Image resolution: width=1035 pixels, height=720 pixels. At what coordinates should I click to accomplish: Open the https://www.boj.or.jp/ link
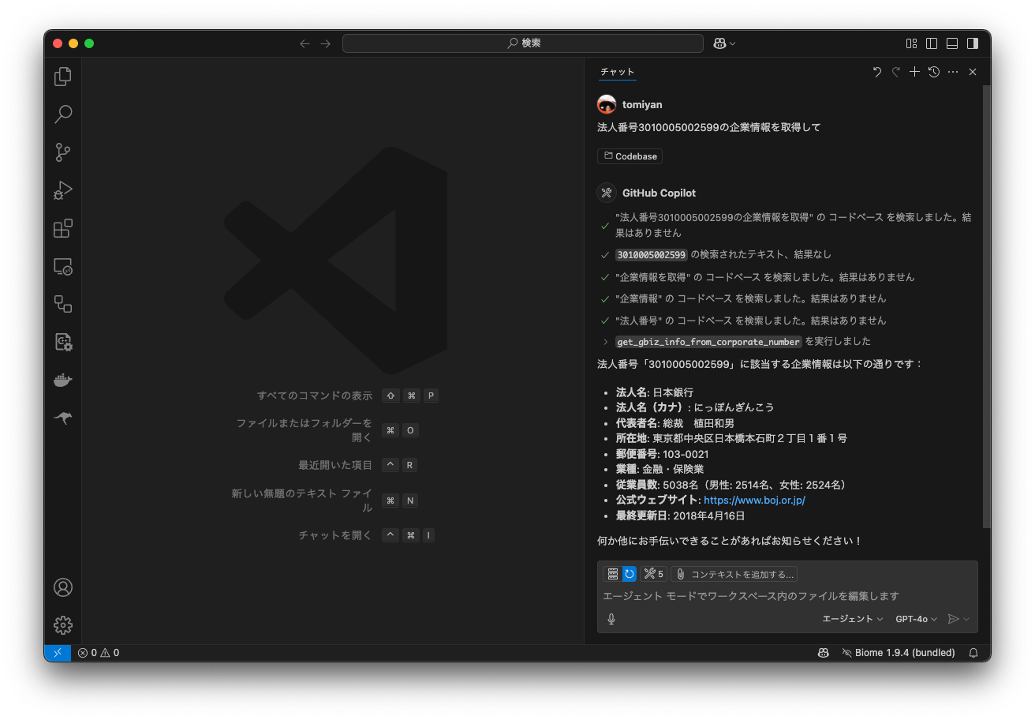pos(754,501)
